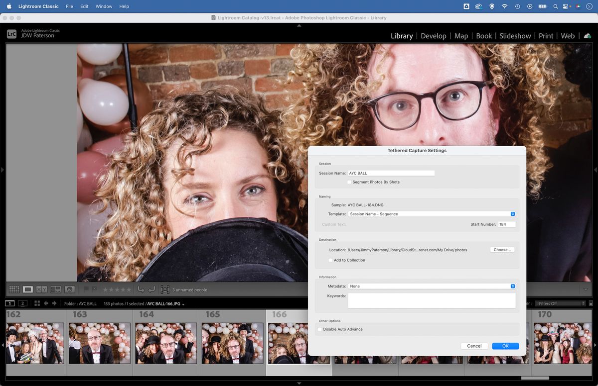The height and width of the screenshot is (386, 598).
Task: Select thumbnail 163 in the filmstrip
Action: [x=99, y=343]
